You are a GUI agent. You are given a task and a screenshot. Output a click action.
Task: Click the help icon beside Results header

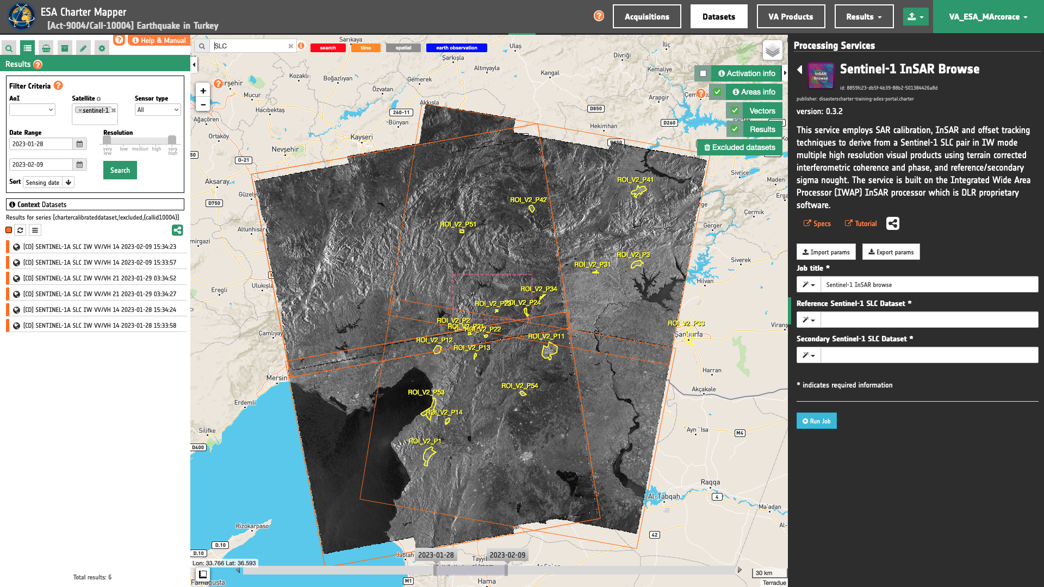click(x=38, y=65)
